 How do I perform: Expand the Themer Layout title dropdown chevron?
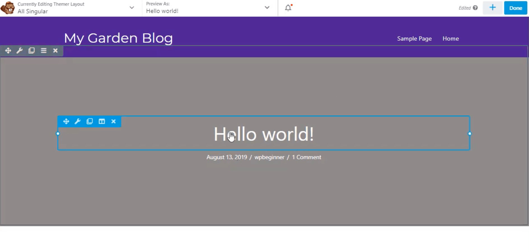(x=132, y=8)
